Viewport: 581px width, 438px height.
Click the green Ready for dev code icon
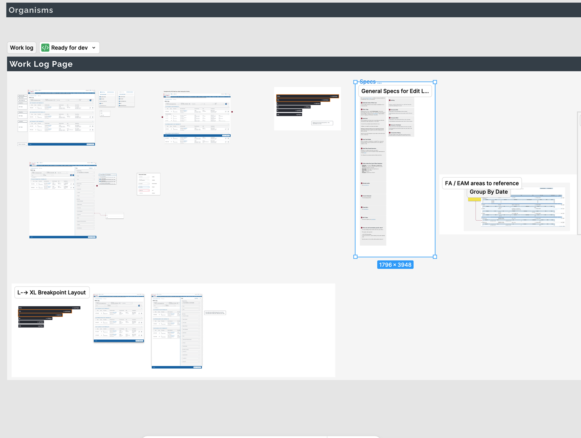(x=45, y=48)
